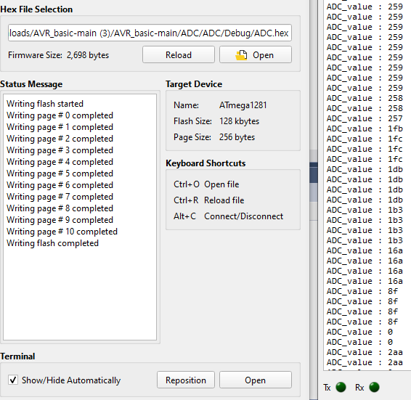Focus the hex file path field
The height and width of the screenshot is (400, 411).
(150, 33)
